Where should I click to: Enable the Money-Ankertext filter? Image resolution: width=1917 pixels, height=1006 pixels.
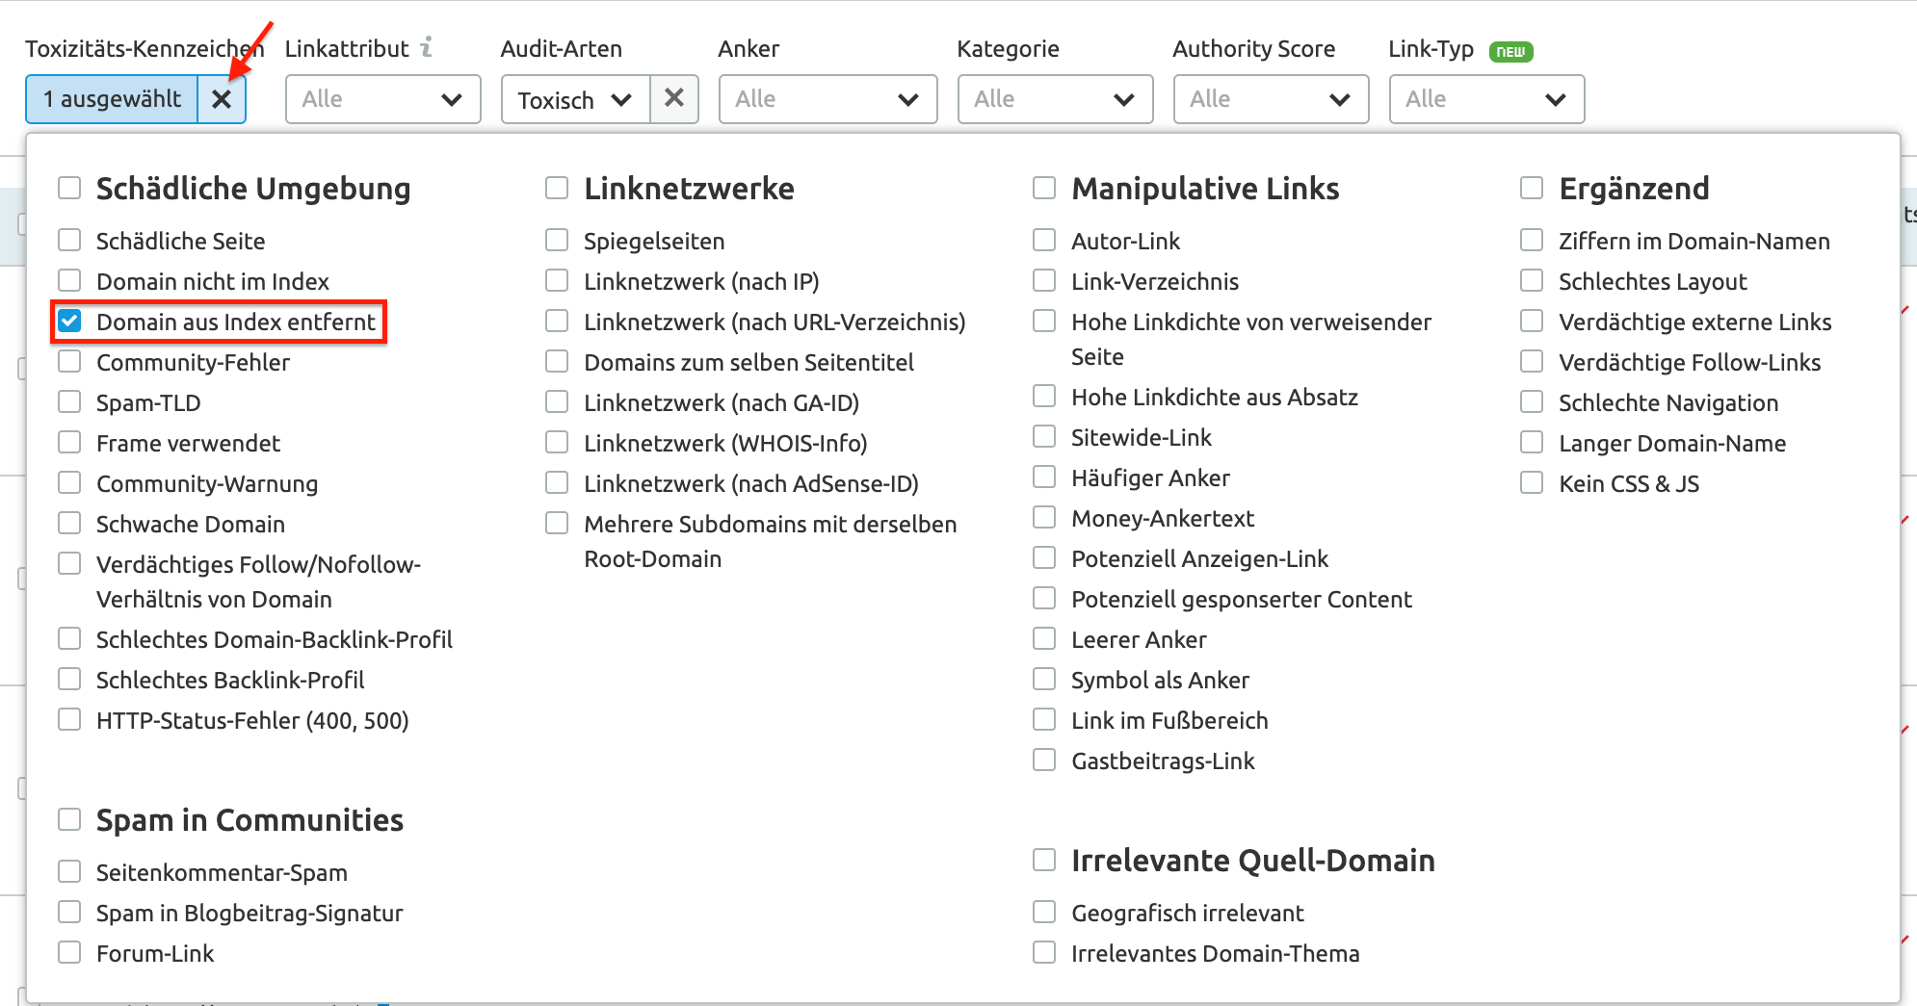pos(1043,517)
